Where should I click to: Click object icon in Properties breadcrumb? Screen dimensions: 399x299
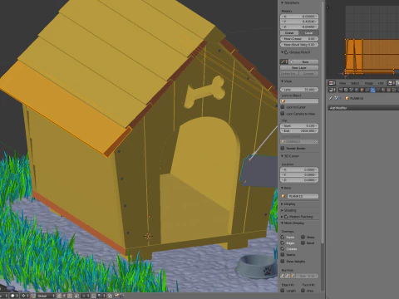(x=347, y=98)
